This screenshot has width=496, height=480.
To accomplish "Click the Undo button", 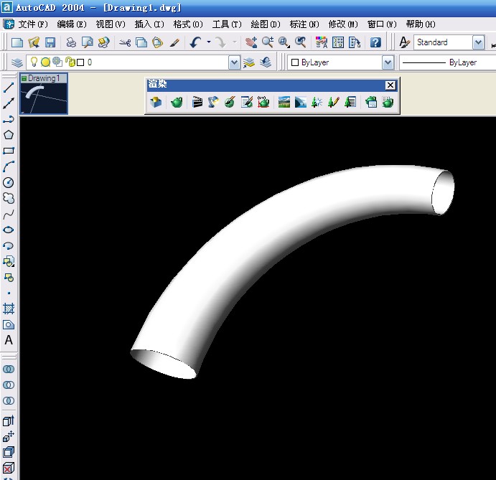I will click(196, 42).
